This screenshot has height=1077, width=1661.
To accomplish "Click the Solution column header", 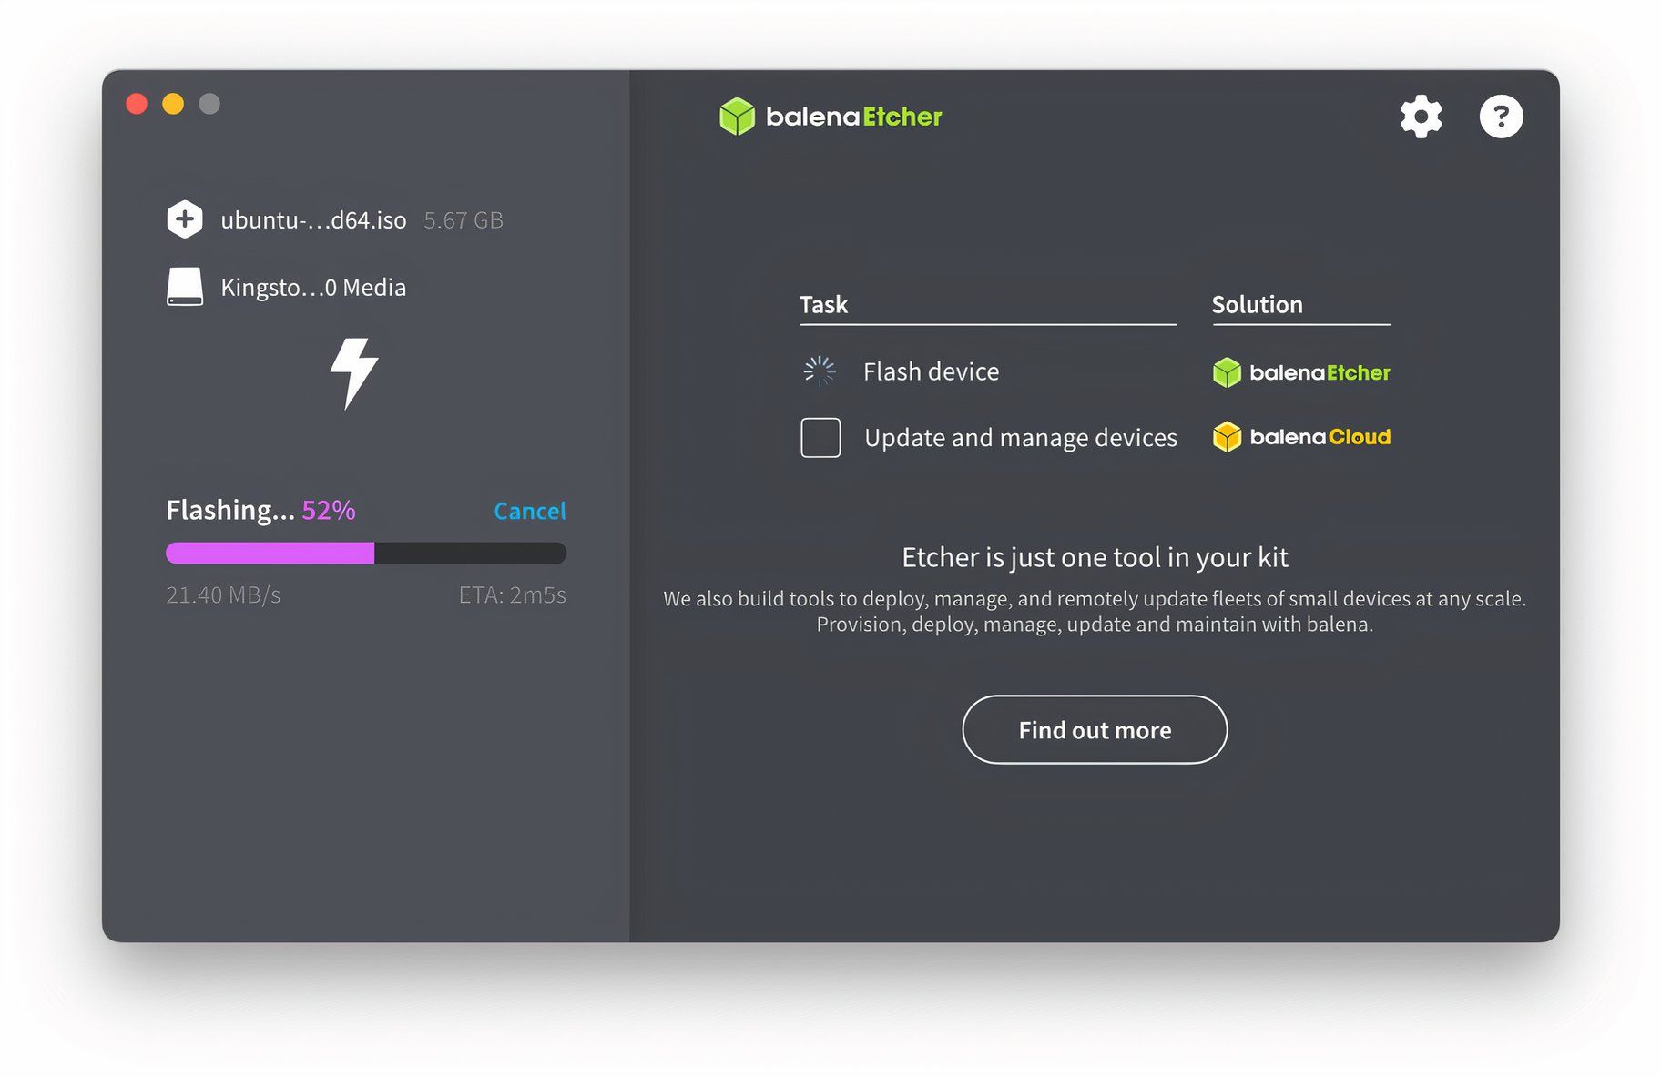I will click(1257, 304).
